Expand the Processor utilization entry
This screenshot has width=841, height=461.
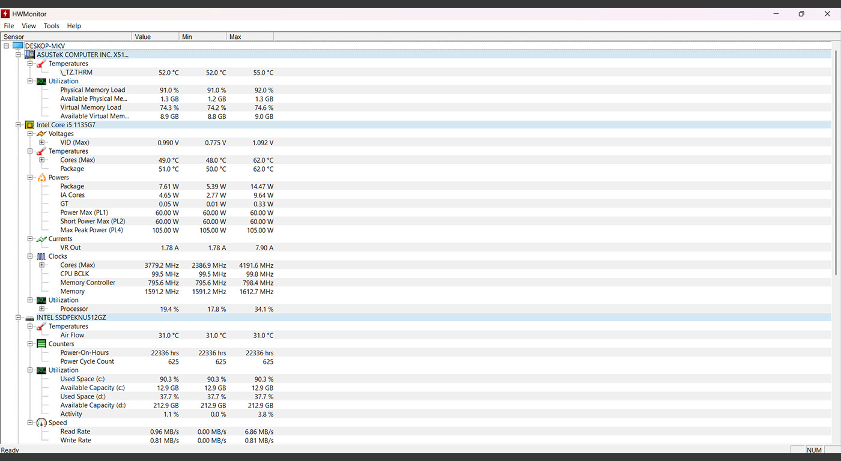click(42, 309)
